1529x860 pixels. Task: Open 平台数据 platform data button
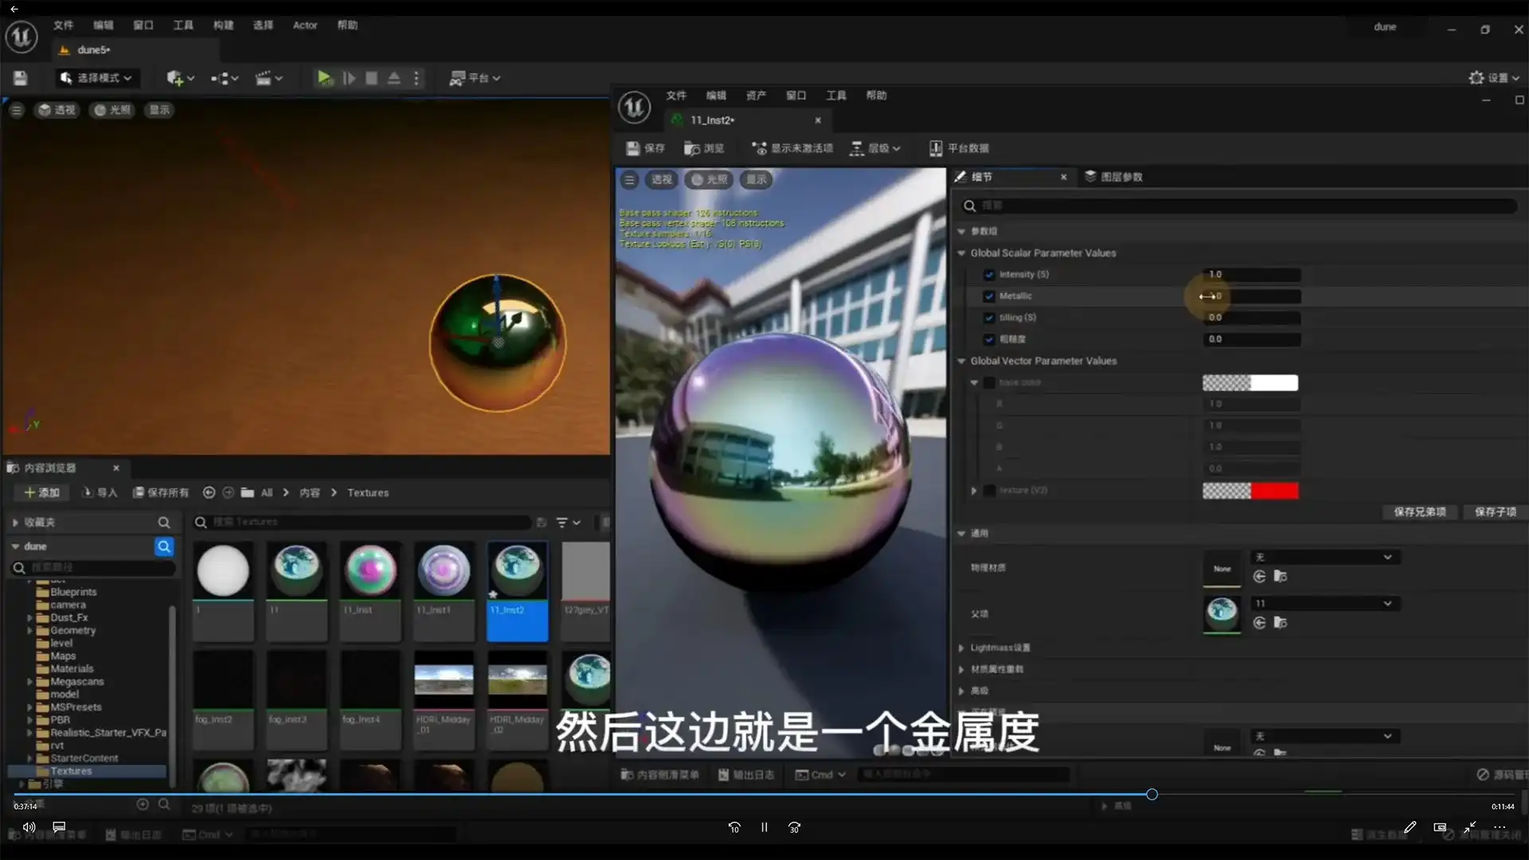click(x=959, y=148)
